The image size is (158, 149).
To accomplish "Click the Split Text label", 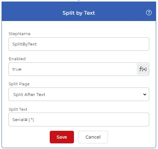I will 18,109.
